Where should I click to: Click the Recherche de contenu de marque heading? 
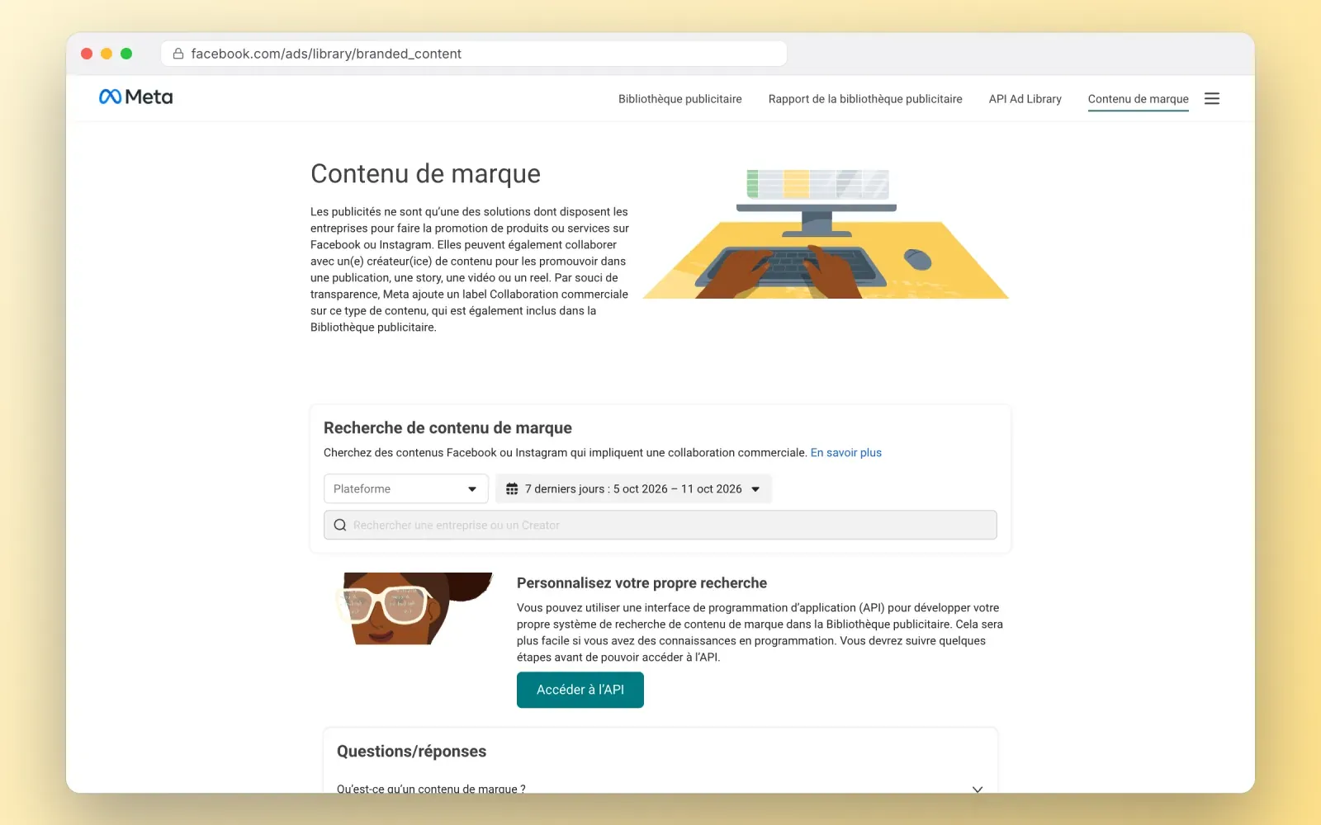(447, 428)
